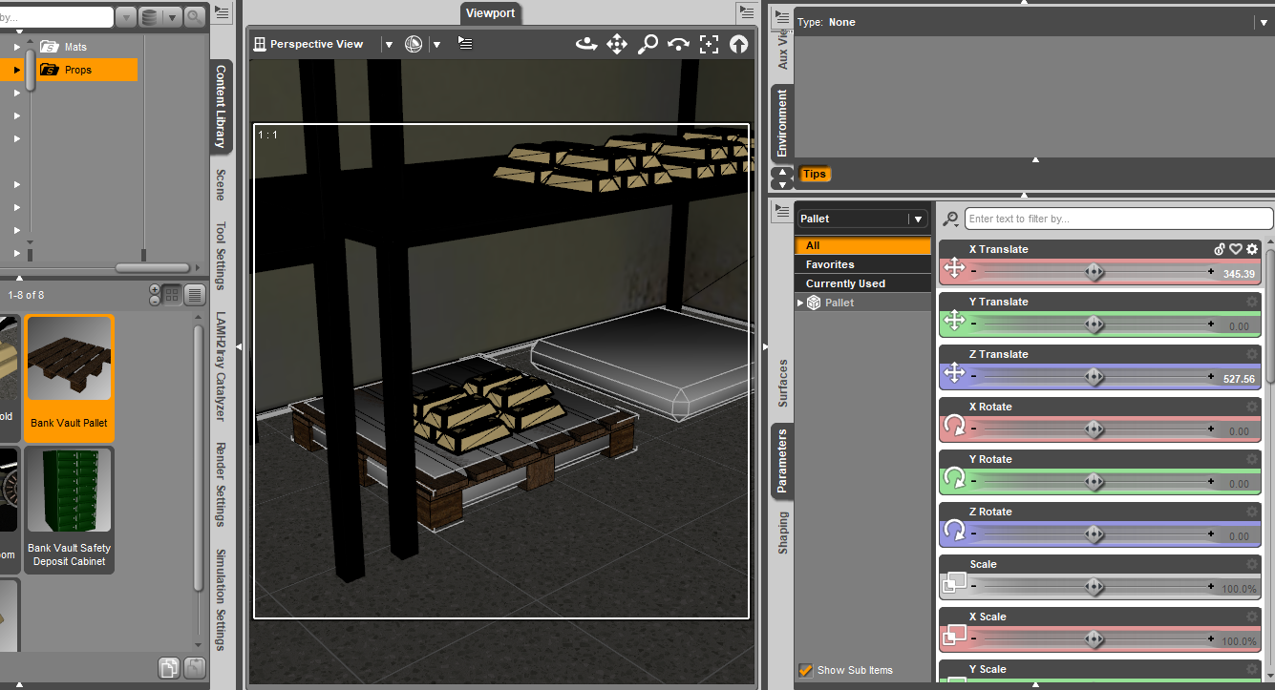Viewport: 1275px width, 690px height.
Task: Switch to the Scene tab
Action: point(221,185)
